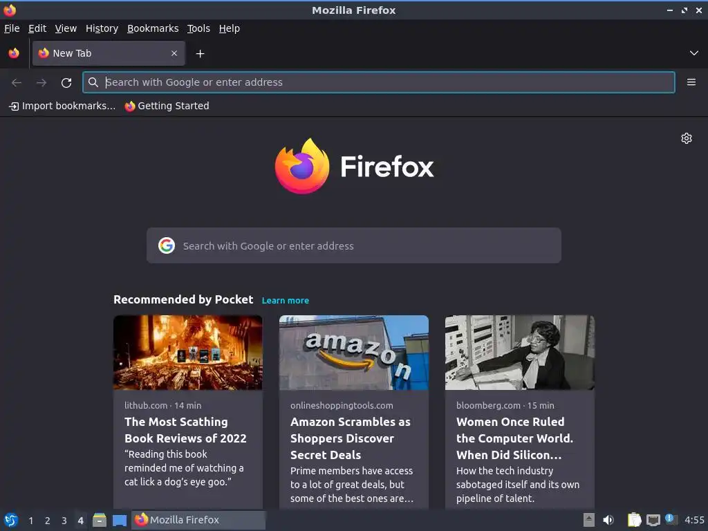Open the File menu
This screenshot has width=708, height=531.
coord(12,28)
